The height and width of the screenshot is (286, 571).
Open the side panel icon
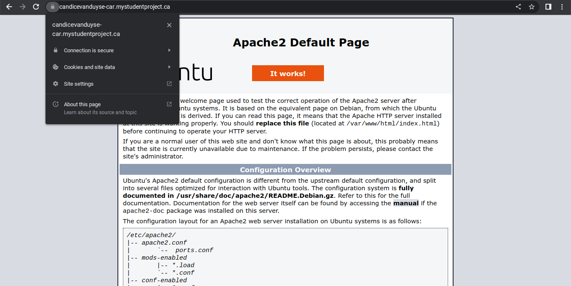(x=548, y=7)
